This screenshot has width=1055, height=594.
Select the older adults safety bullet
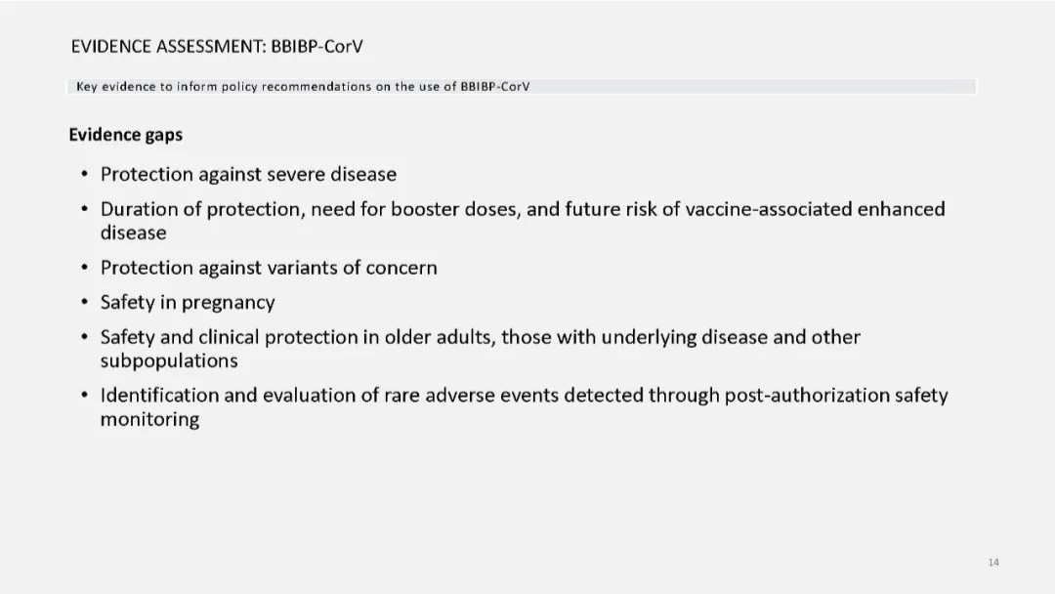[481, 349]
